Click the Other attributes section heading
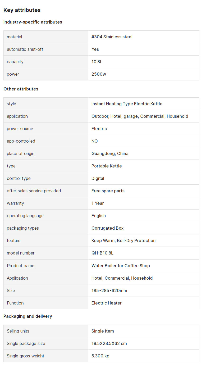The image size is (206, 368). [21, 89]
